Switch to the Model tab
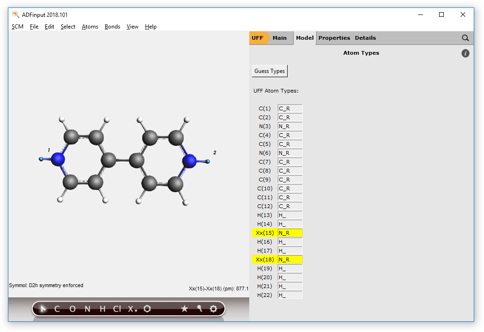 tap(304, 38)
